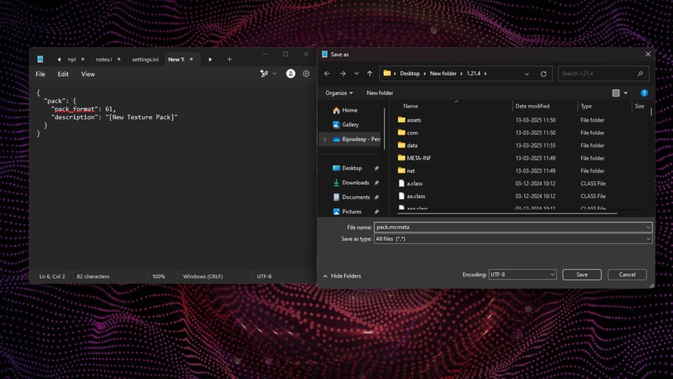673x379 pixels.
Task: Open the account profile icon in Notepad
Action: [290, 74]
